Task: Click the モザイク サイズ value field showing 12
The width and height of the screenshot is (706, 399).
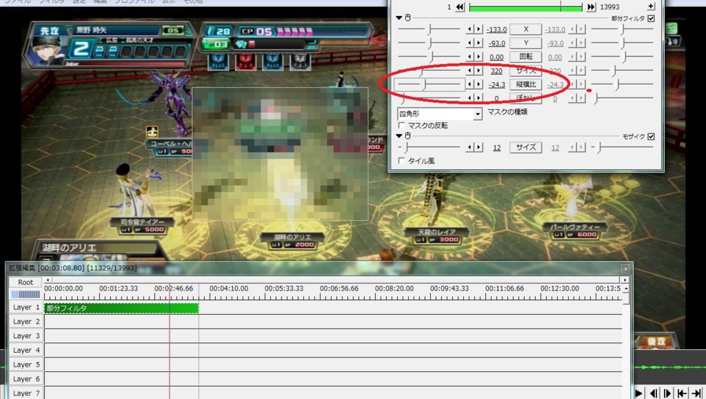Action: tap(496, 148)
